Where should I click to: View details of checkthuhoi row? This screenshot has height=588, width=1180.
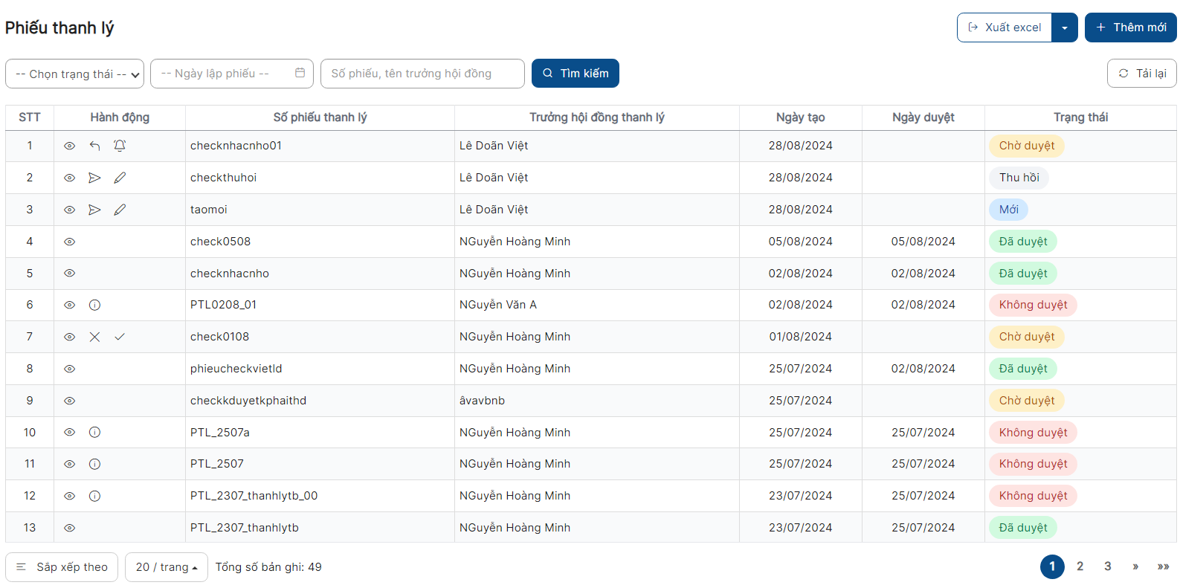click(x=69, y=178)
